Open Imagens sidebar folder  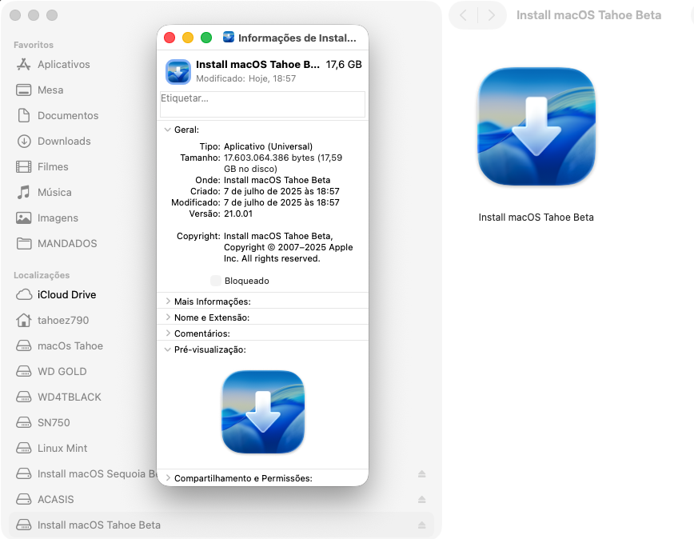click(x=47, y=218)
